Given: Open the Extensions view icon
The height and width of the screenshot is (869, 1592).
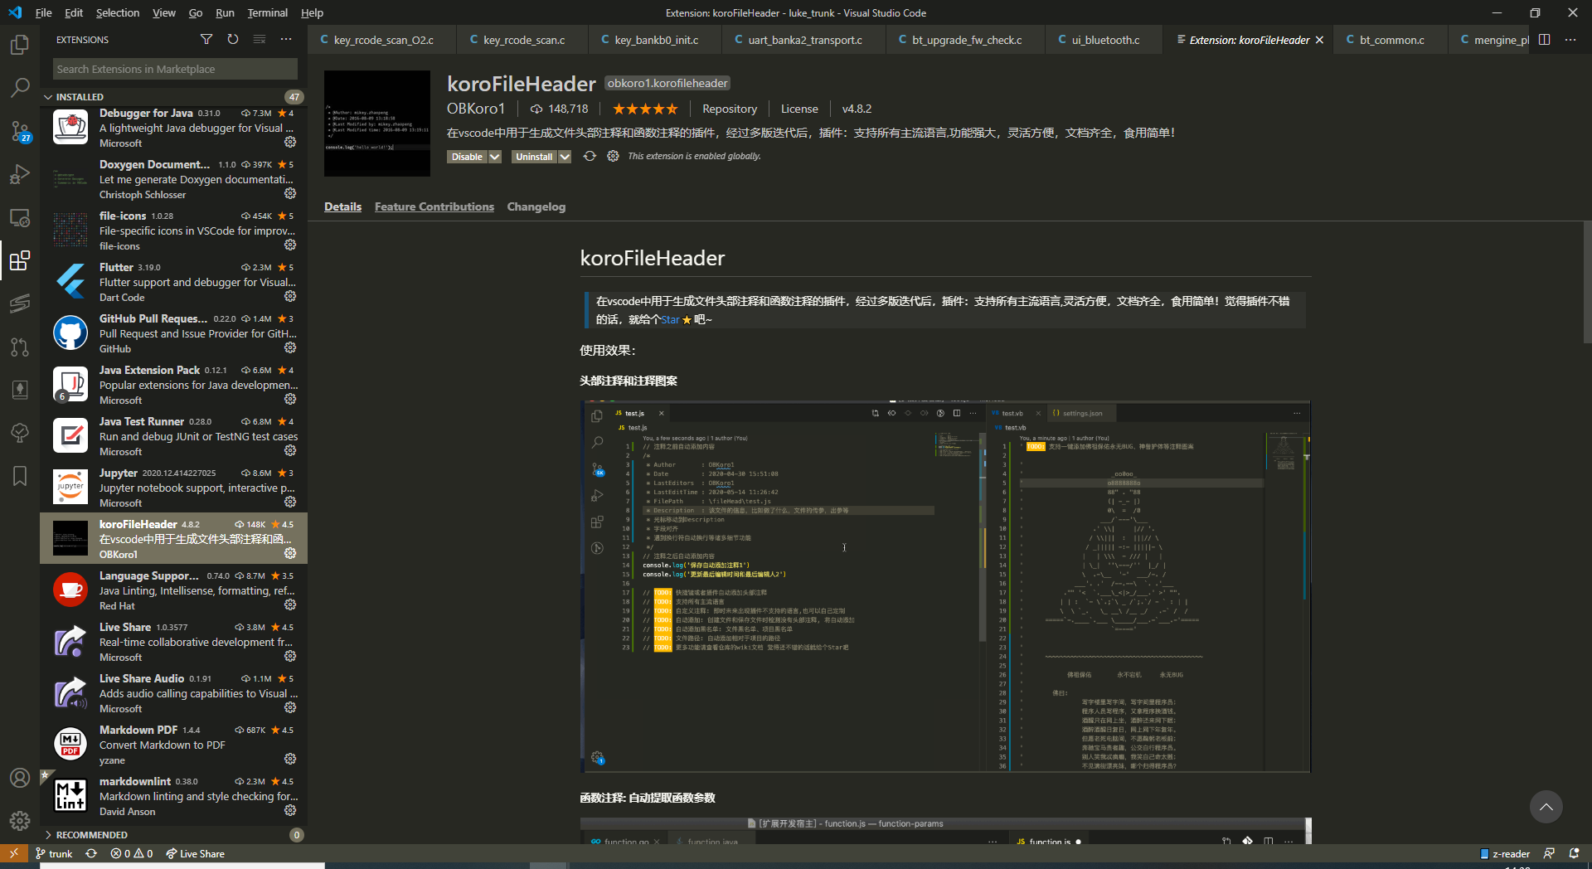Looking at the screenshot, I should [20, 261].
